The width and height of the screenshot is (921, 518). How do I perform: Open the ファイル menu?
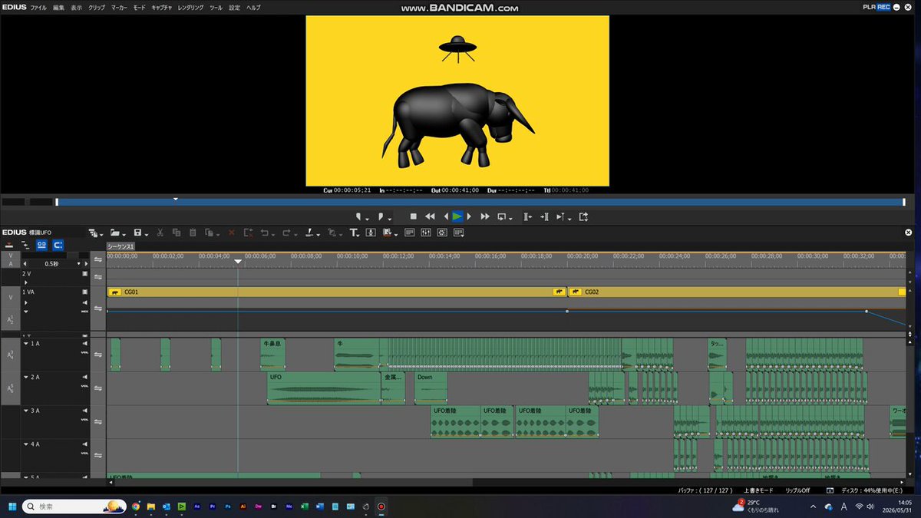pyautogui.click(x=38, y=7)
